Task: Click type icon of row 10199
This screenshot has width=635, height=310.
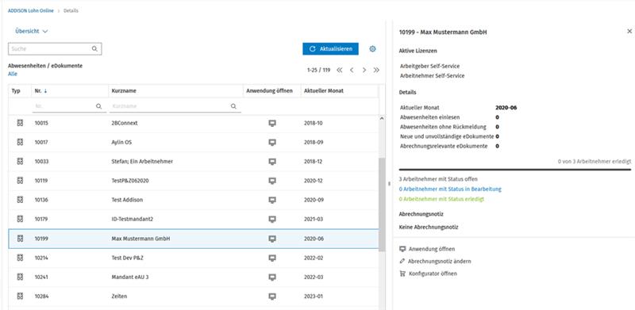Action: tap(20, 239)
